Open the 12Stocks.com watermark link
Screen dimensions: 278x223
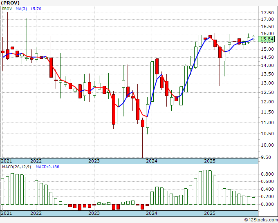click(260, 220)
